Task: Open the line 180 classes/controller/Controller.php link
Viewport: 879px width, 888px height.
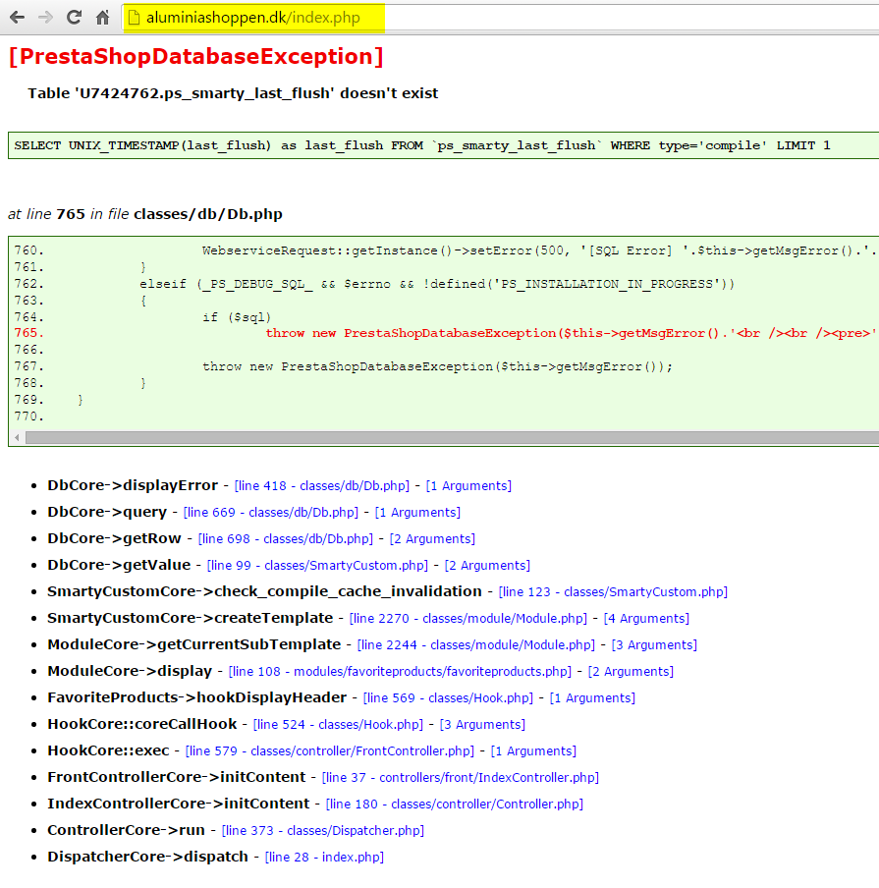Action: tap(454, 805)
